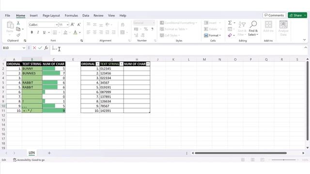Open Sort & Filter
This screenshot has height=174, width=310.
pyautogui.click(x=242, y=29)
